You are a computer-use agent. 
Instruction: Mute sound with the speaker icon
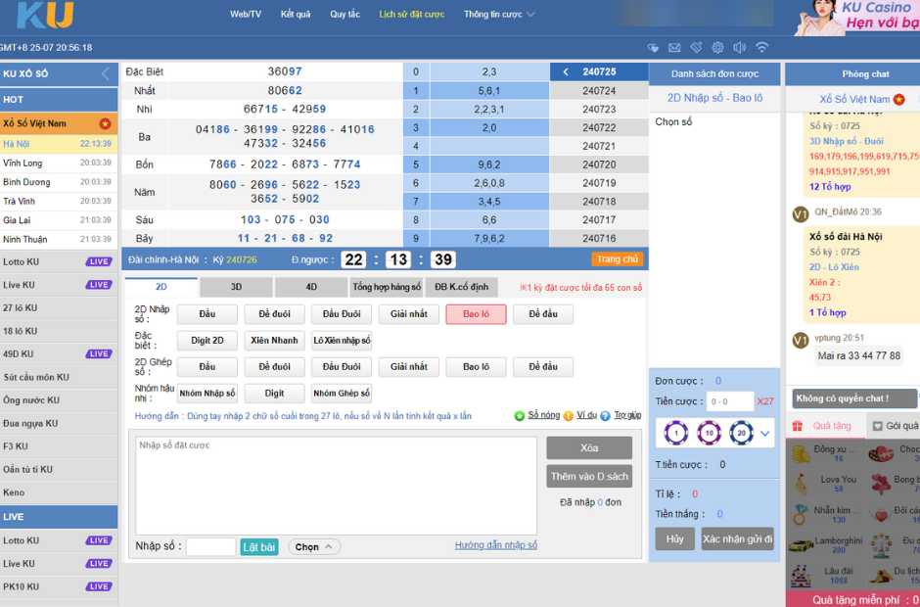tap(739, 48)
